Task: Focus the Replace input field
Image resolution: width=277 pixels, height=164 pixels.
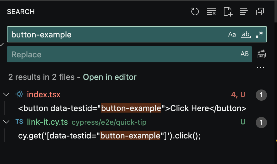Action: (x=122, y=54)
